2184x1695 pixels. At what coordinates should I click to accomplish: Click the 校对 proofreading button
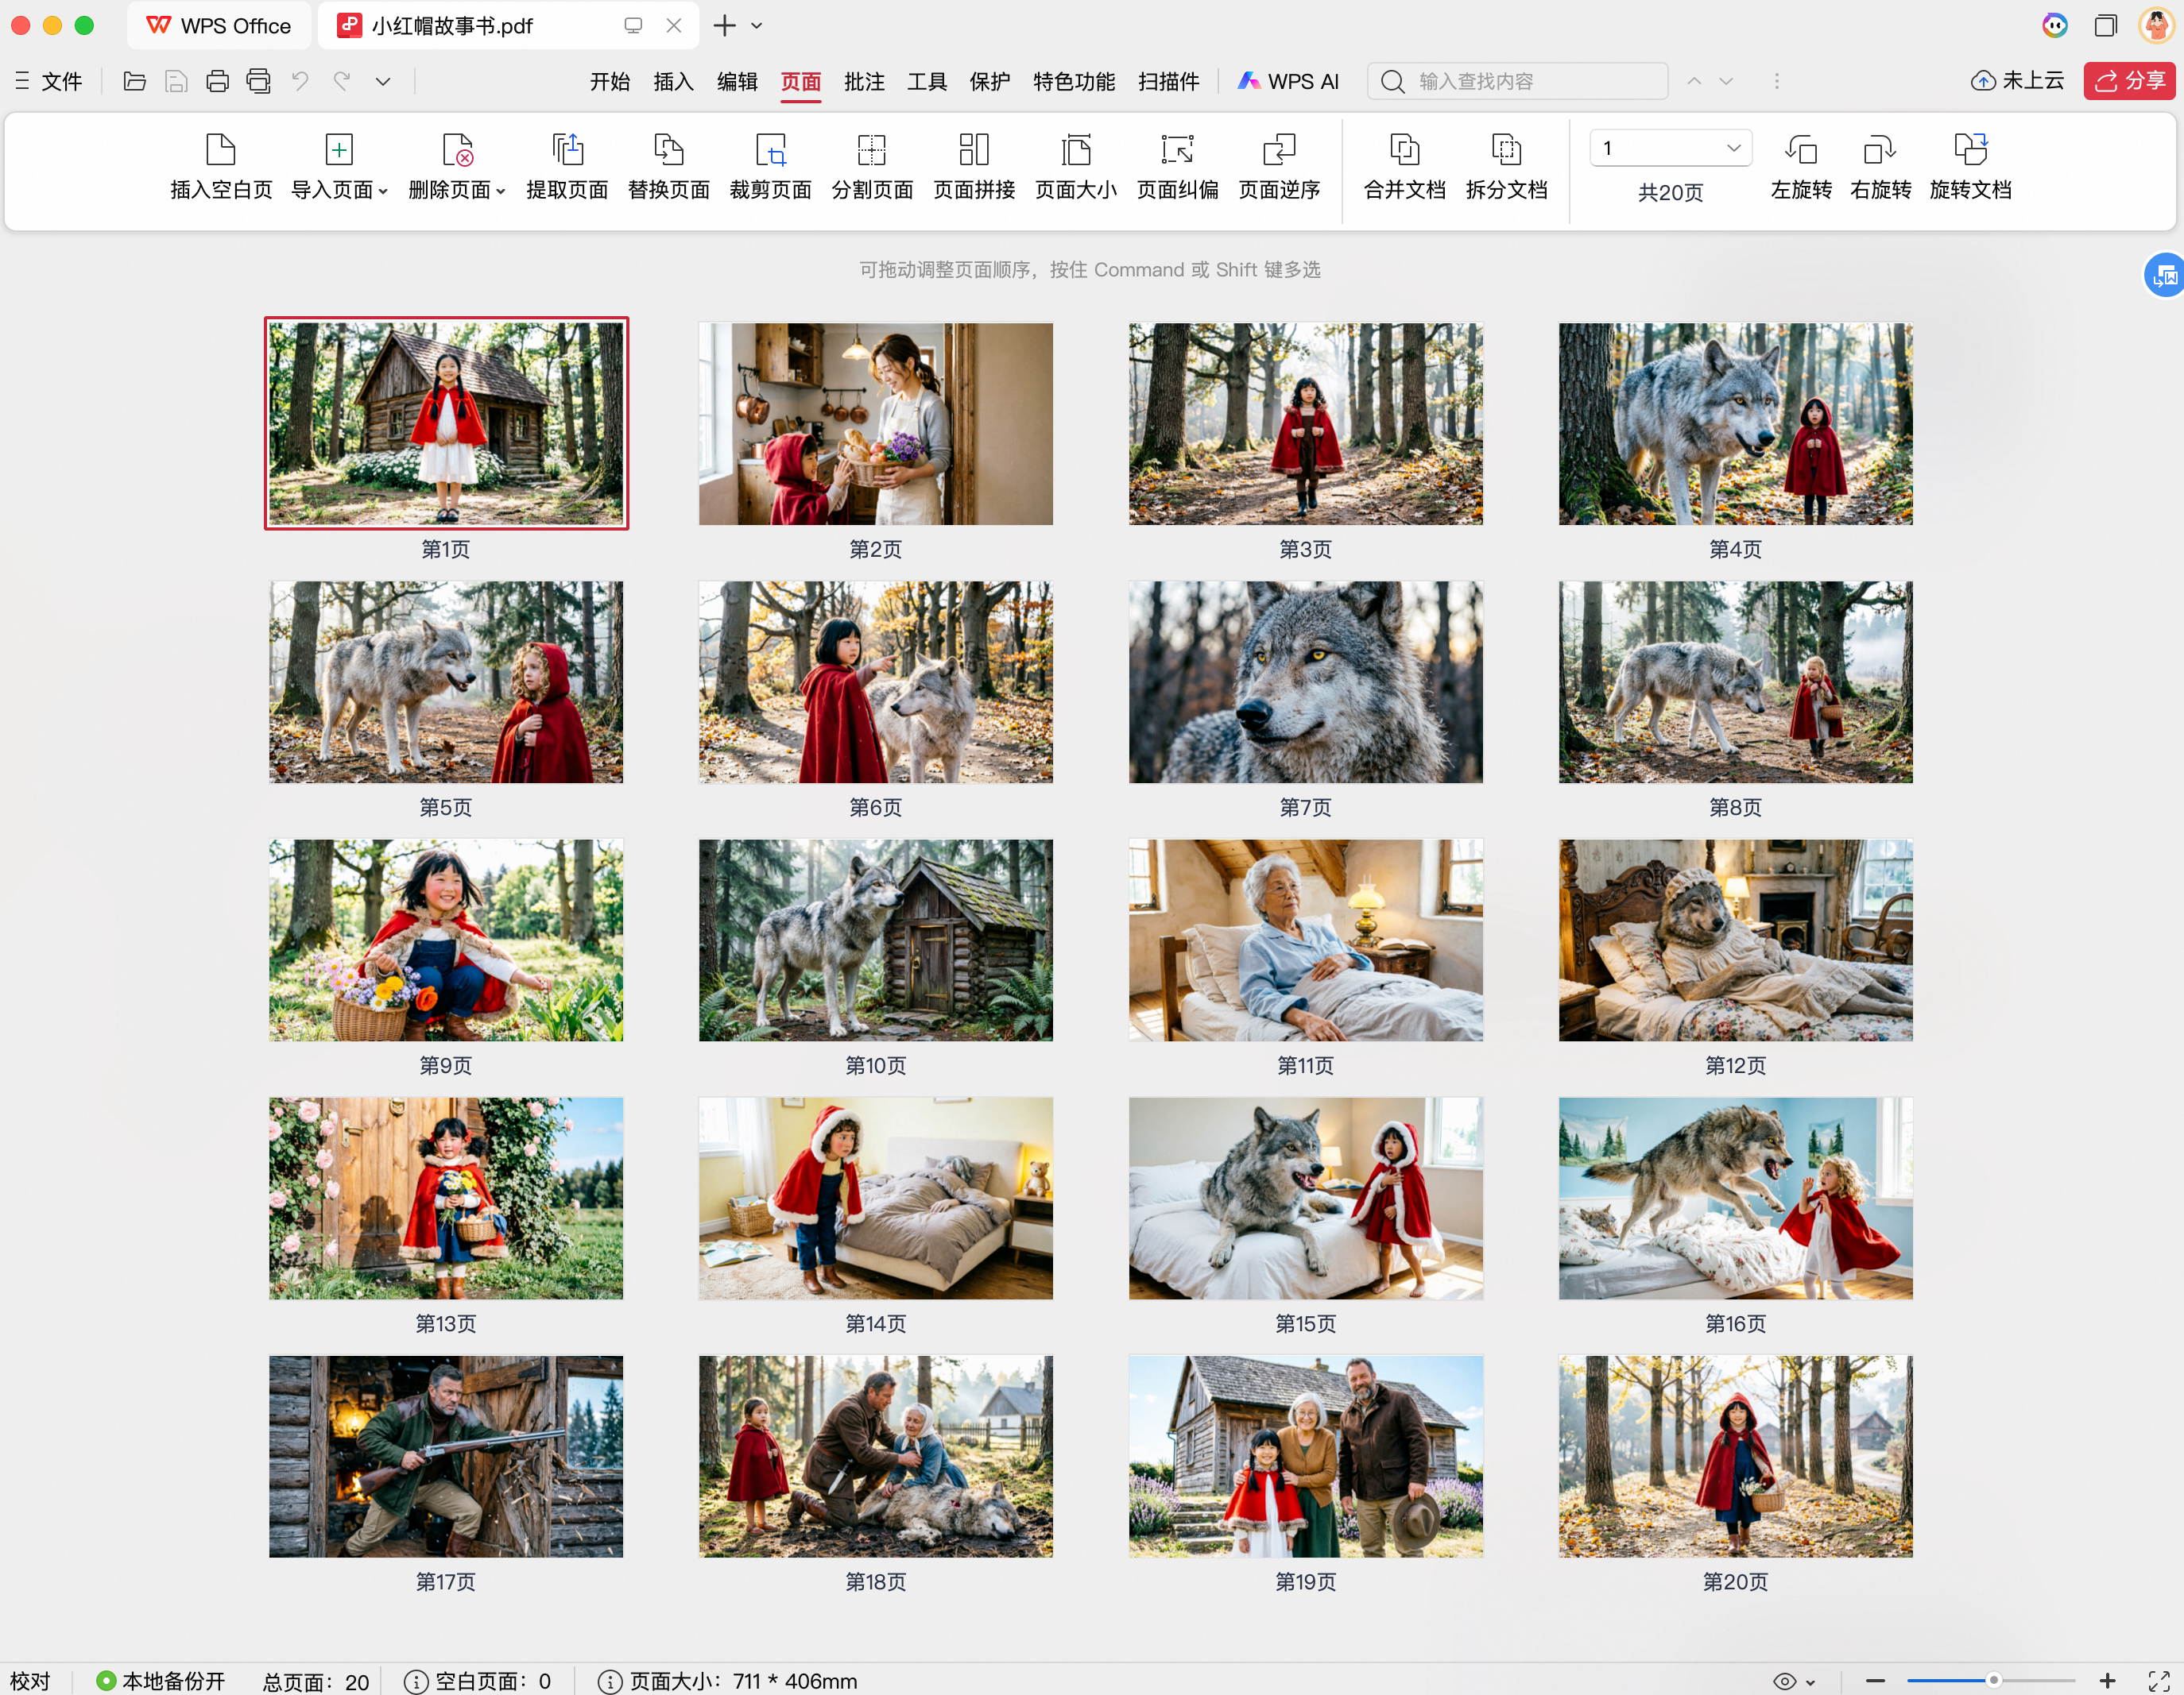click(x=30, y=1681)
